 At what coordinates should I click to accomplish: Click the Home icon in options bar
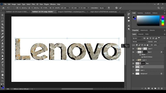click(3, 8)
